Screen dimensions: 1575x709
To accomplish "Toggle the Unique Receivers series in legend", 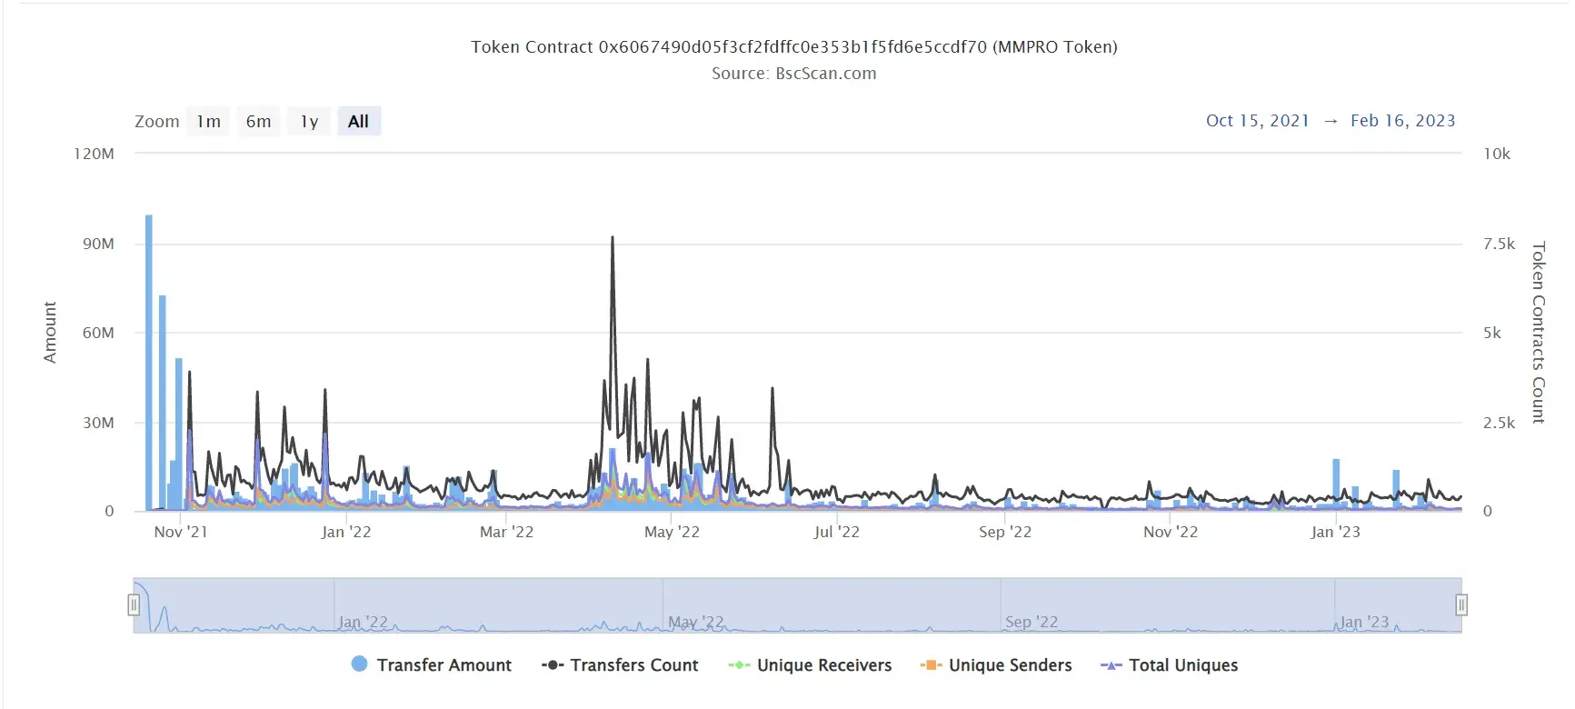I will click(810, 664).
